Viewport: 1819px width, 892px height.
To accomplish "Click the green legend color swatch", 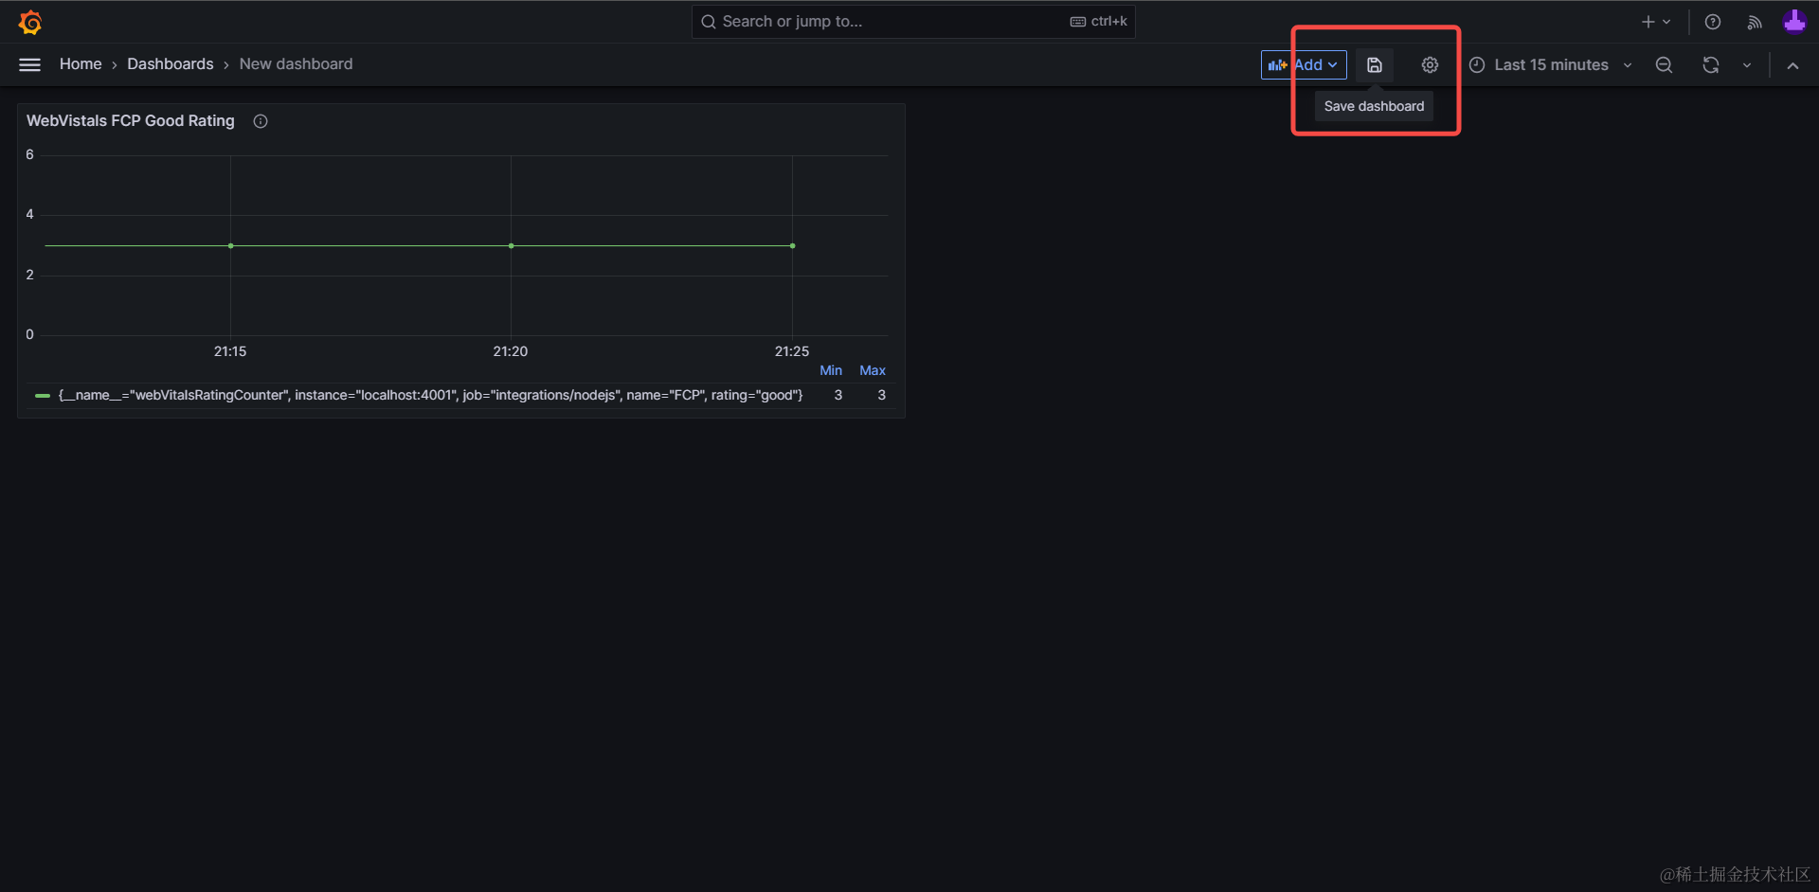I will pos(43,396).
